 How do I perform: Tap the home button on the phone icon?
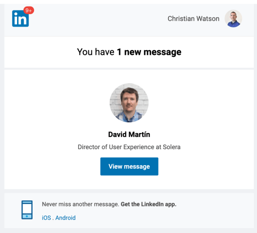pyautogui.click(x=27, y=216)
